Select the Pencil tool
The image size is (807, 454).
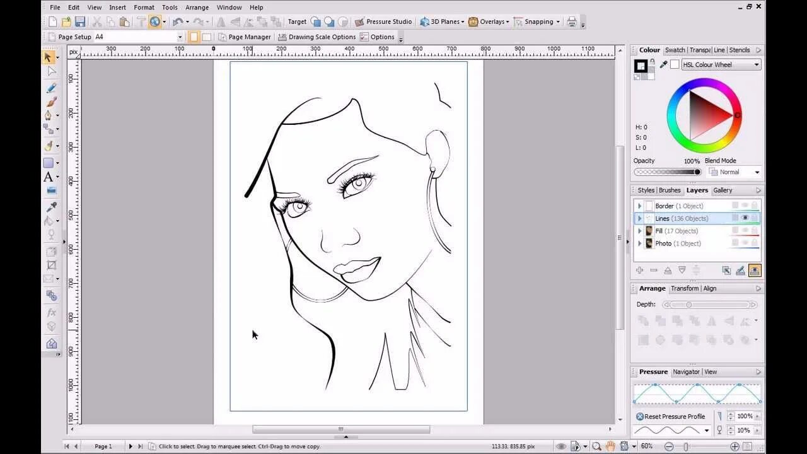pos(51,88)
